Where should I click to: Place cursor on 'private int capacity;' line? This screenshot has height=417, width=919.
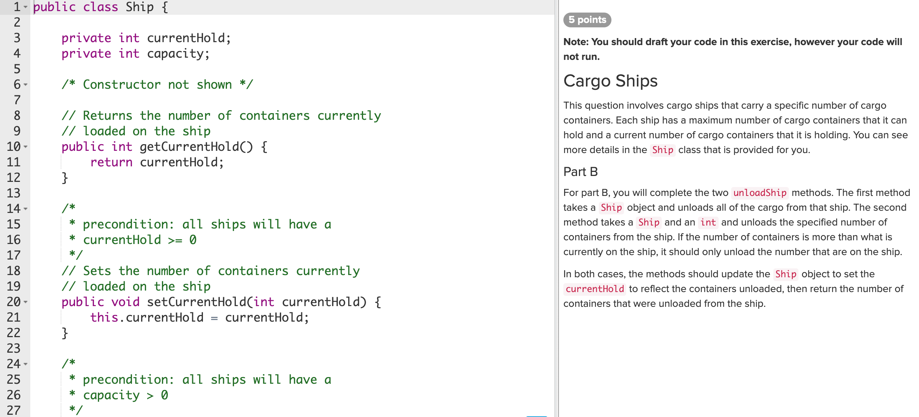135,54
